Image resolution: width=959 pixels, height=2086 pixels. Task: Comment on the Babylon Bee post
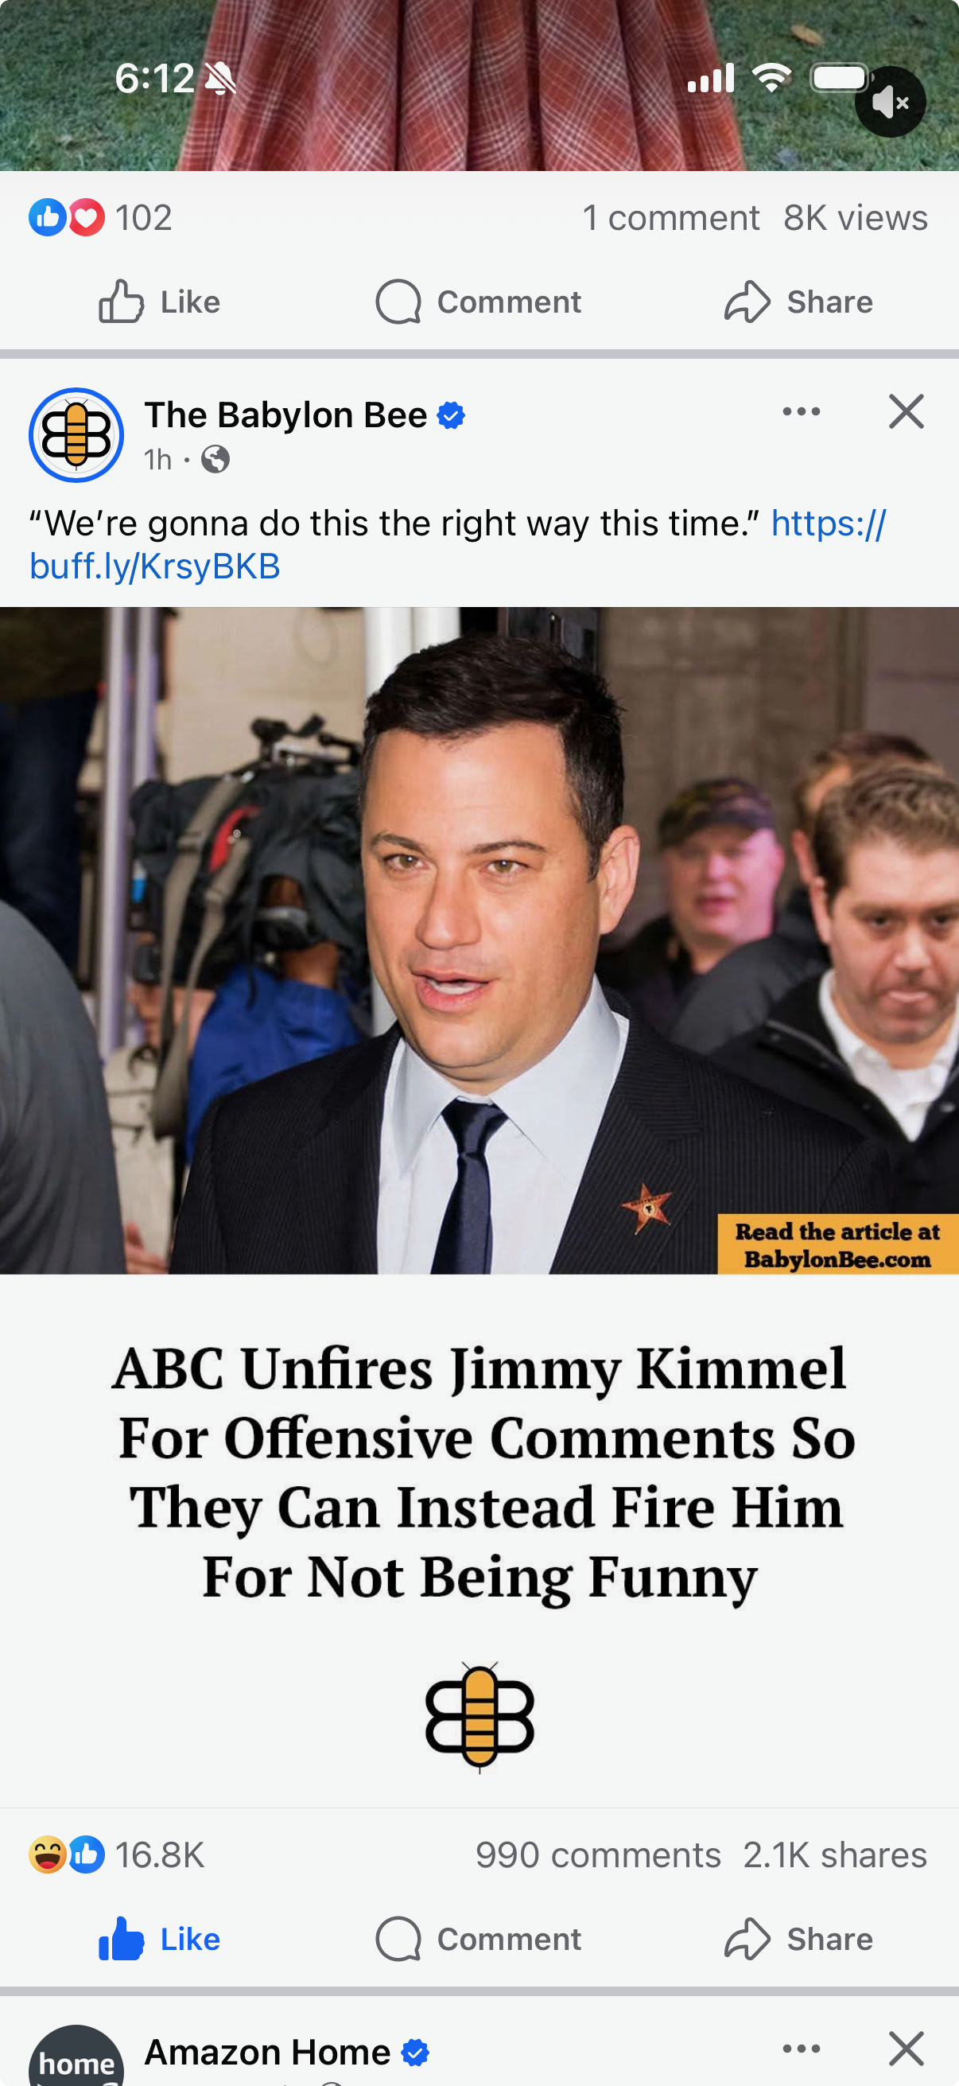(478, 1939)
